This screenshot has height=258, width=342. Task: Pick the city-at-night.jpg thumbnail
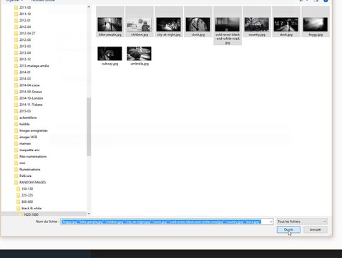pos(169,24)
